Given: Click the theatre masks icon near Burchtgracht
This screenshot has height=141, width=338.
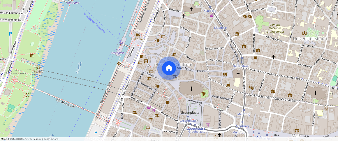Looking at the screenshot, I should [x=157, y=40].
